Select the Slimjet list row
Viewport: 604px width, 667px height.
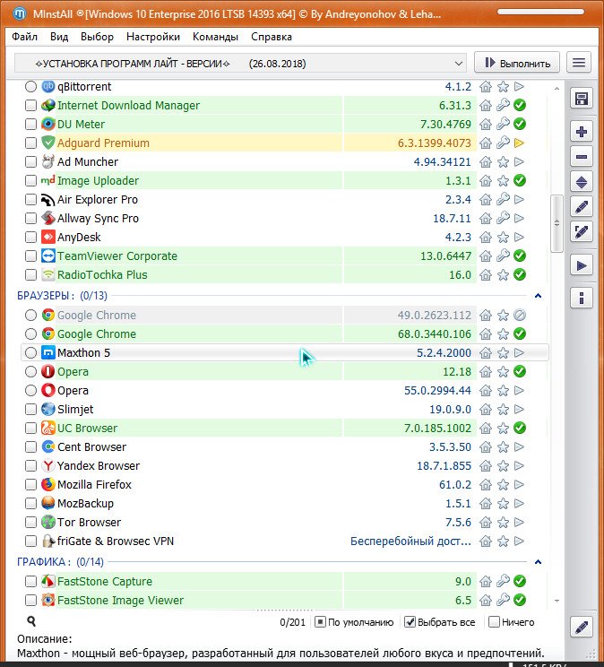[x=284, y=409]
